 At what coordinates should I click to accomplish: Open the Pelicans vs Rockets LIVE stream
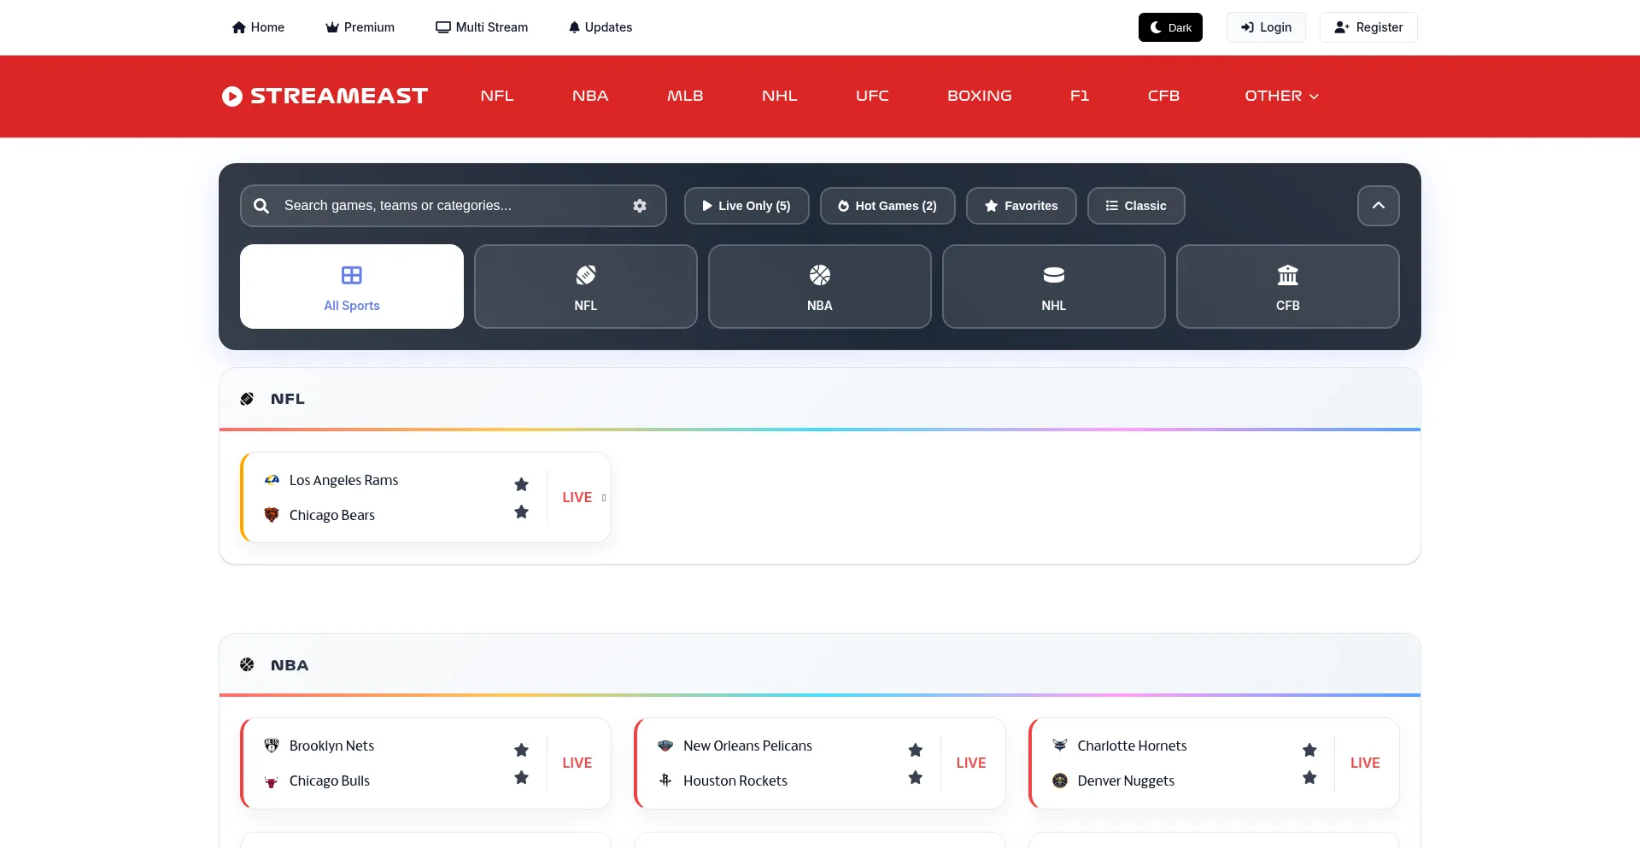point(971,763)
